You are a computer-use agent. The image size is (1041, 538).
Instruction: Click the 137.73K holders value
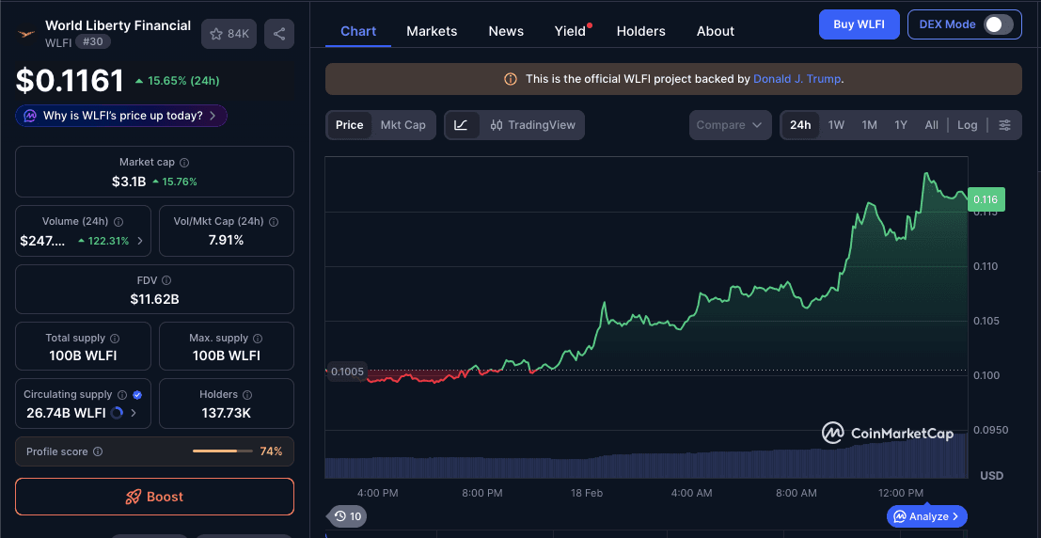point(227,413)
